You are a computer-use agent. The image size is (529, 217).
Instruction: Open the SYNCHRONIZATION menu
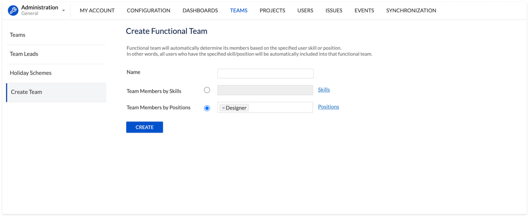tap(411, 11)
